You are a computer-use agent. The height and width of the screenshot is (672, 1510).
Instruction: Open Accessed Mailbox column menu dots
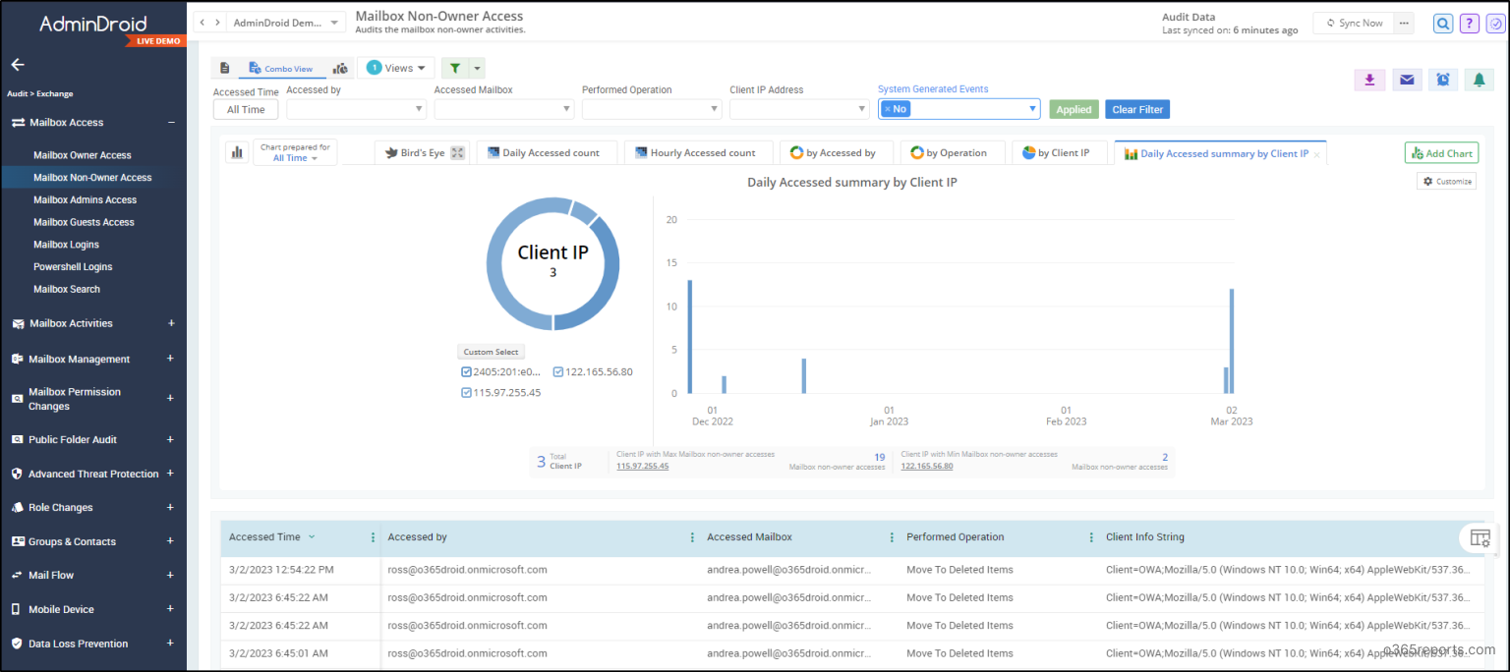click(892, 537)
